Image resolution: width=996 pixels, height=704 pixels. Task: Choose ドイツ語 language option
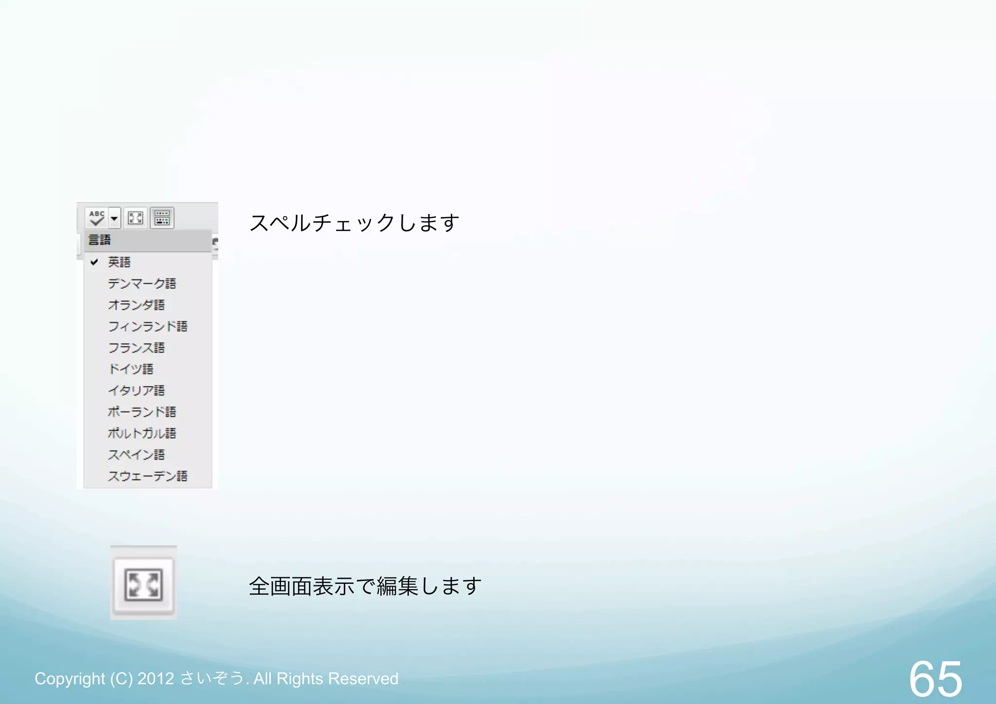(148, 369)
